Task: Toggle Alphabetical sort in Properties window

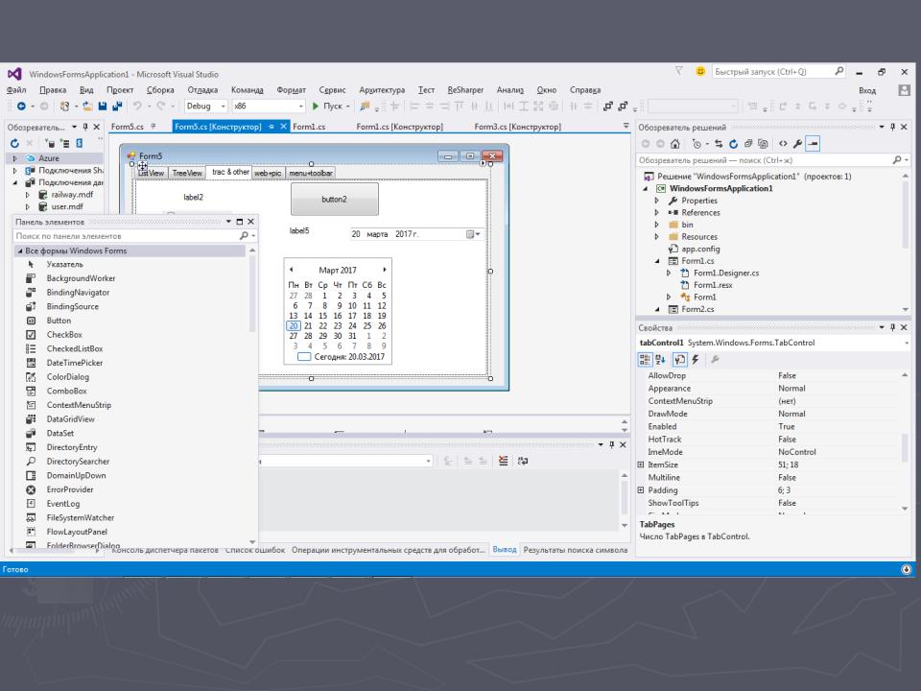Action: (x=660, y=360)
